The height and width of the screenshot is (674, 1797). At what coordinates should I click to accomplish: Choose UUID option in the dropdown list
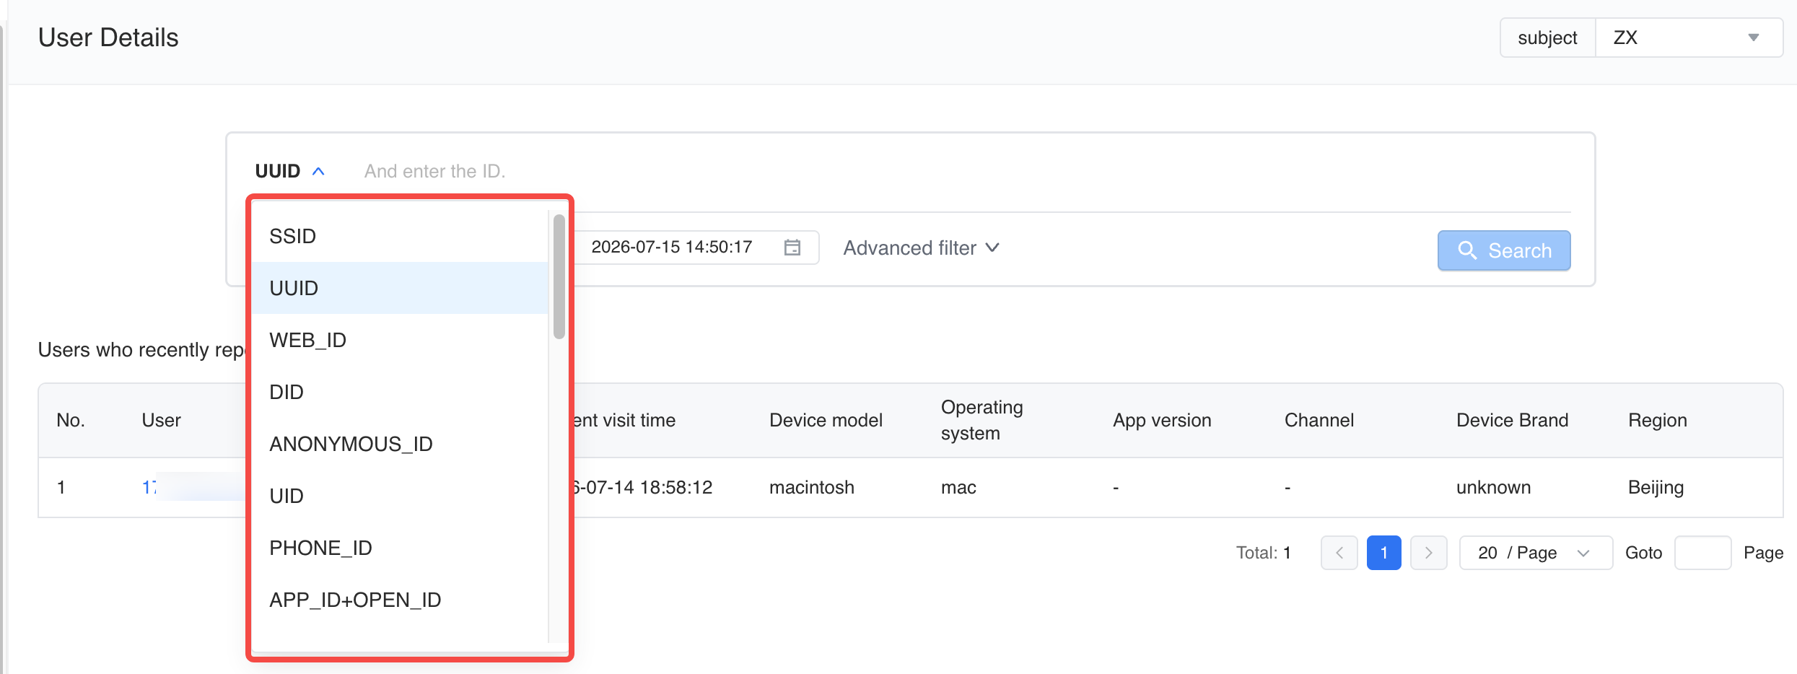(400, 288)
